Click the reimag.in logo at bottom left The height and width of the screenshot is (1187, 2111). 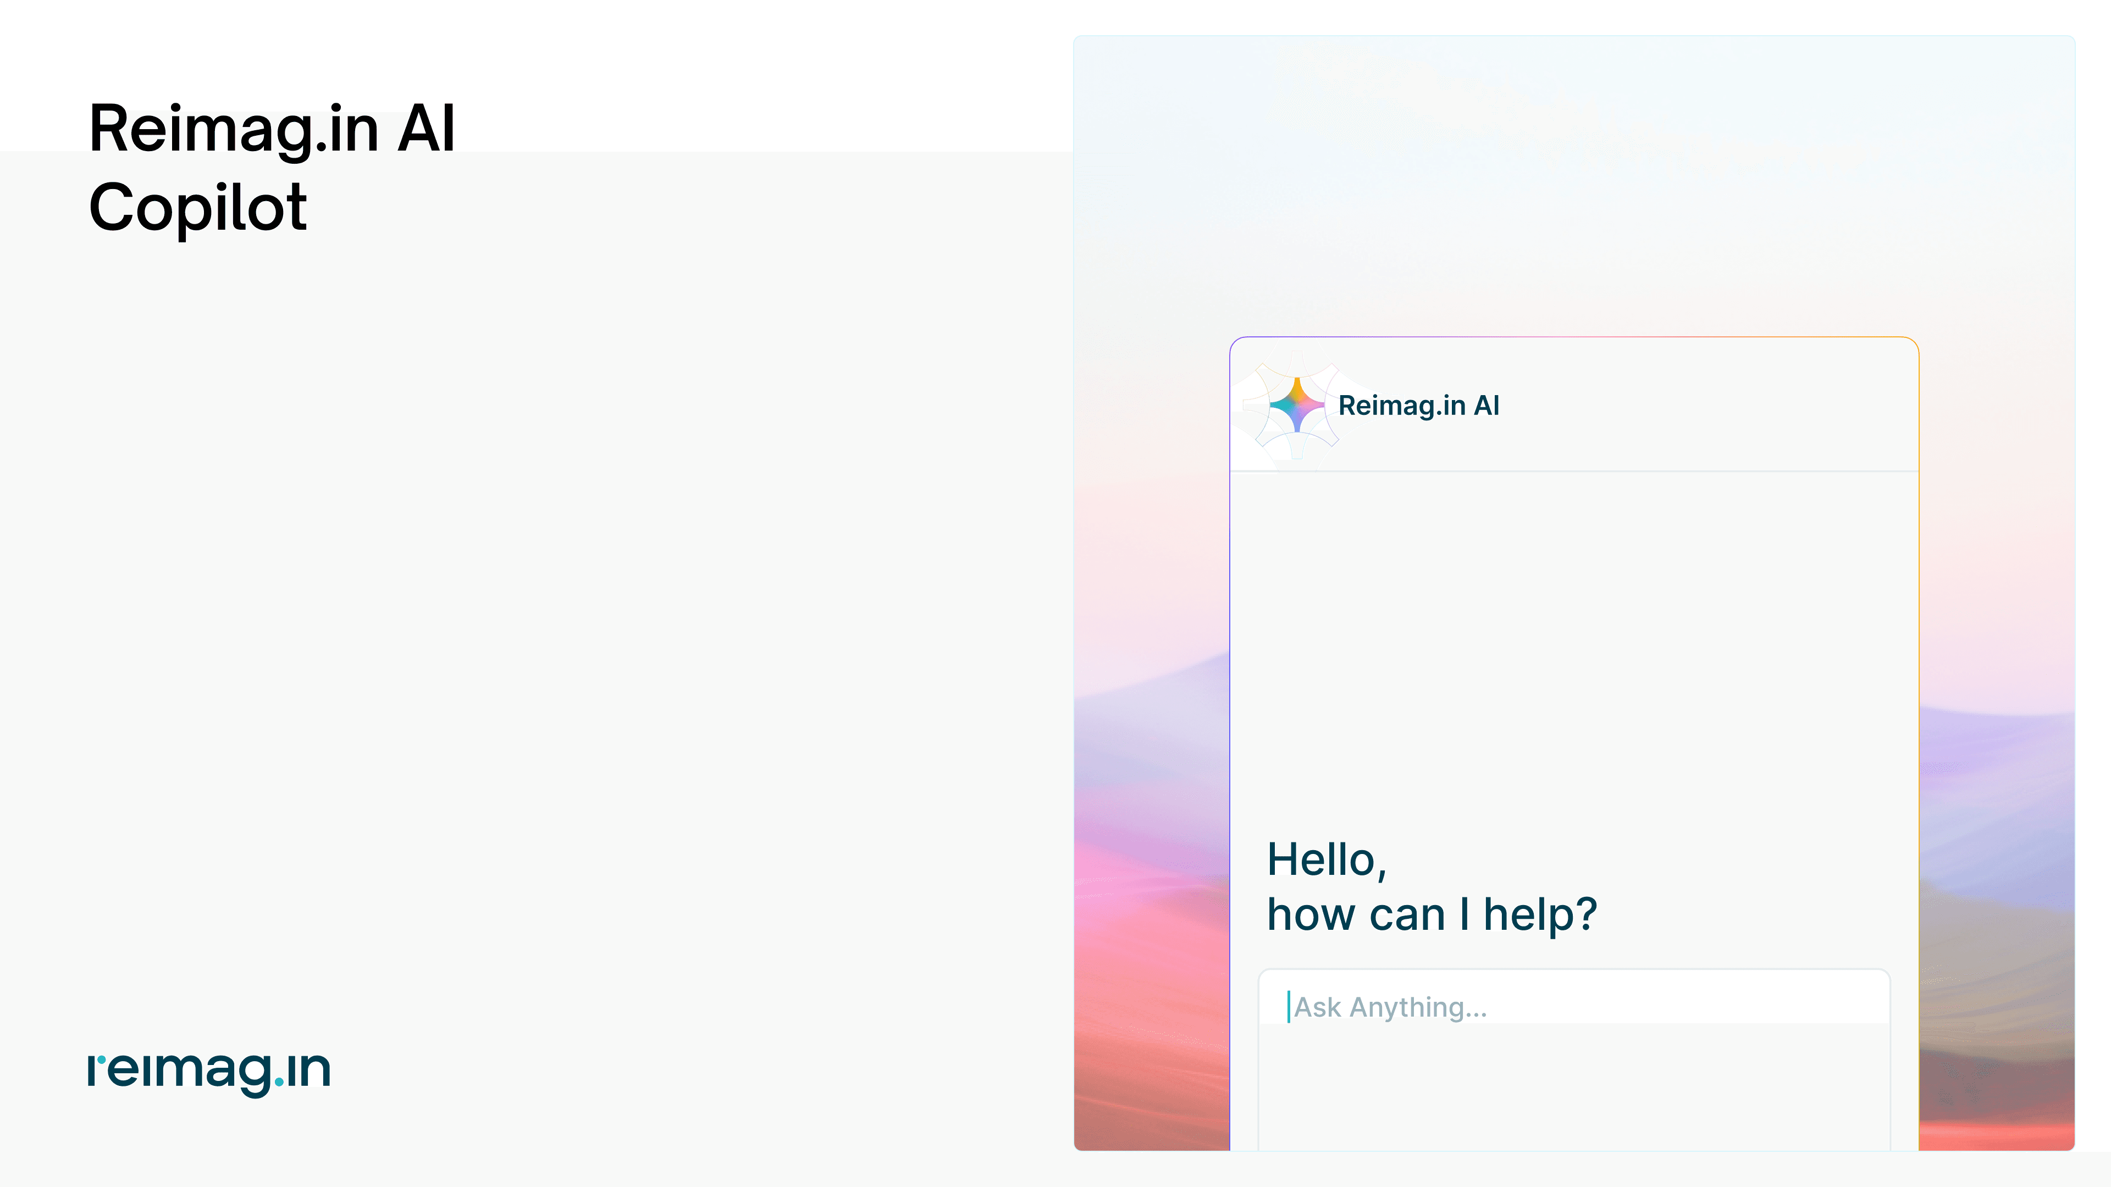pyautogui.click(x=209, y=1070)
